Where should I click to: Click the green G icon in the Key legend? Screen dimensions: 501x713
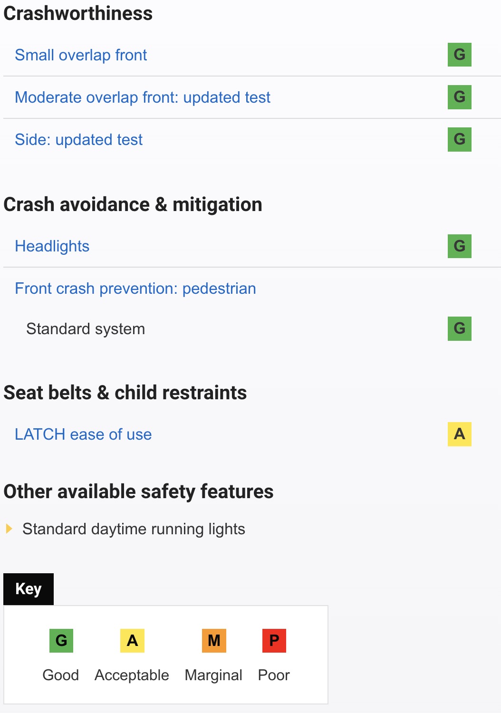61,641
